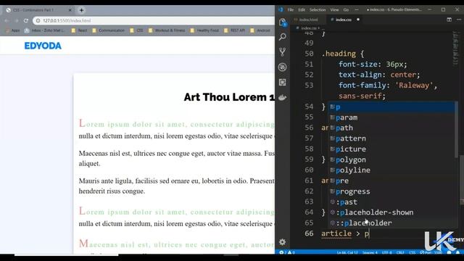Click the errors and warnings status indicator

click(287, 252)
